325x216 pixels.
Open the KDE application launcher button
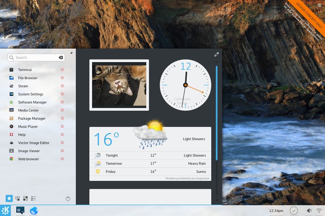point(5,210)
